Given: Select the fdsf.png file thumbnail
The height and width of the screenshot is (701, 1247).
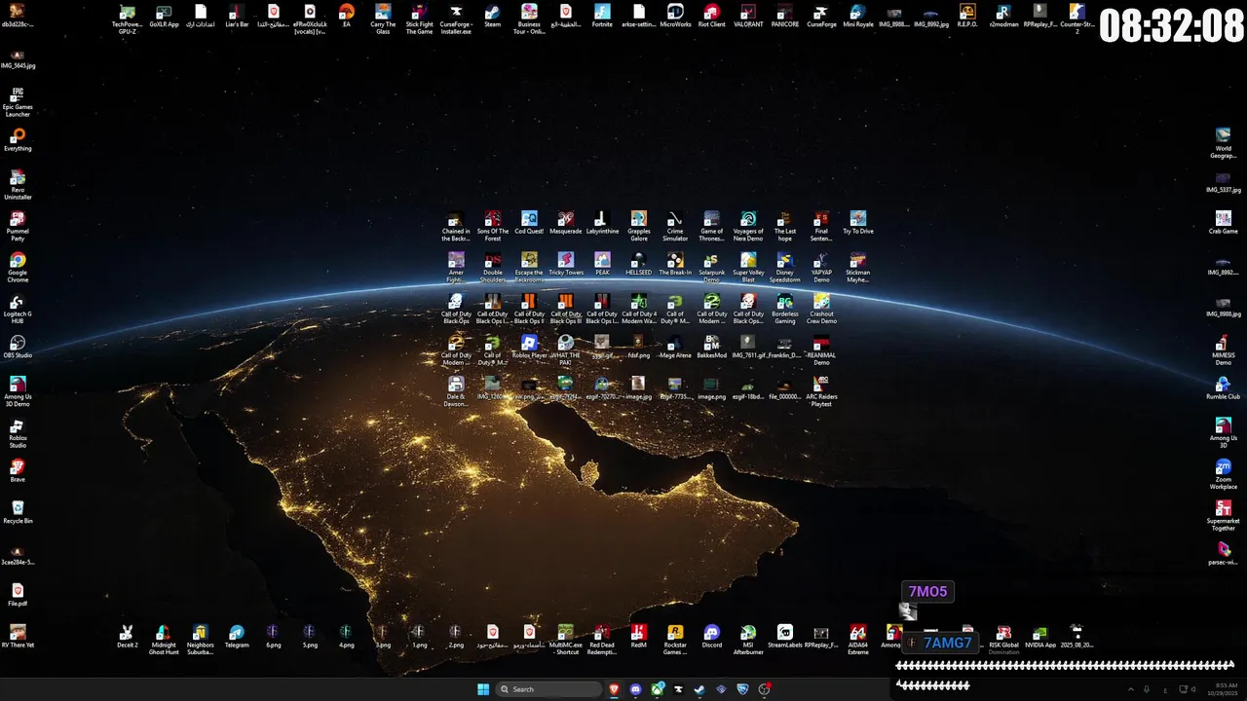Looking at the screenshot, I should coord(639,348).
